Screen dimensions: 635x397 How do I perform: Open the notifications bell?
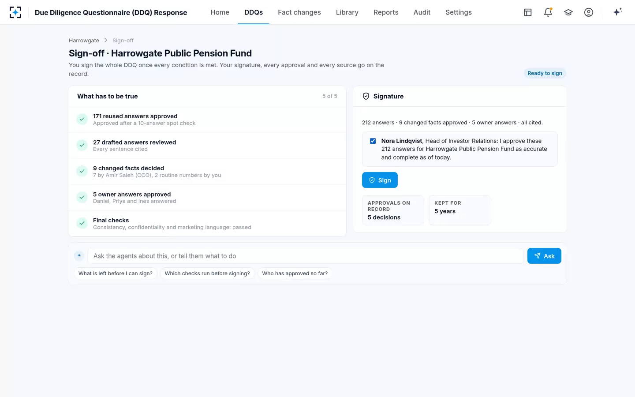pyautogui.click(x=548, y=12)
